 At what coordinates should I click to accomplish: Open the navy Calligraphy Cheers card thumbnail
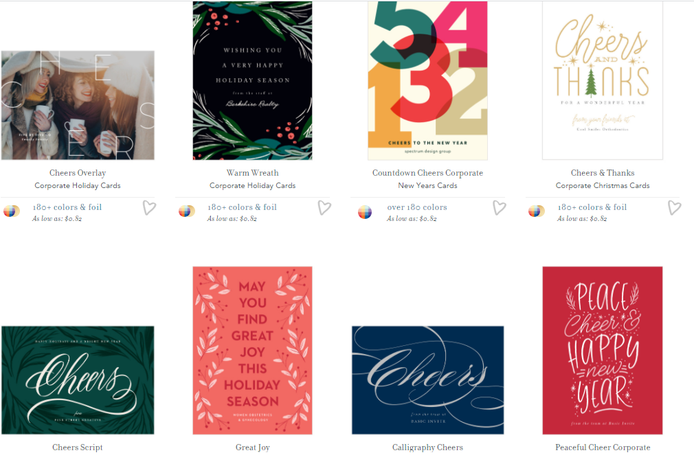(427, 380)
